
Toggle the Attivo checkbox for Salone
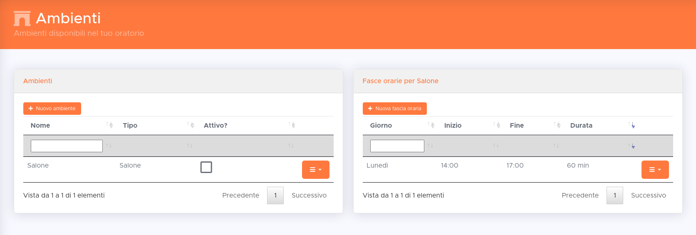tap(206, 167)
